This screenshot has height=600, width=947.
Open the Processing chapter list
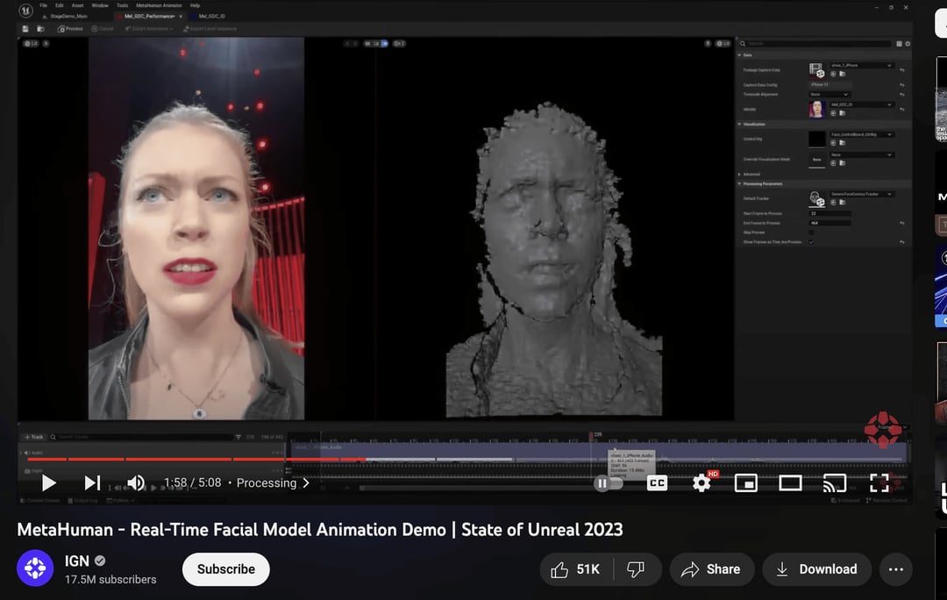pos(273,482)
